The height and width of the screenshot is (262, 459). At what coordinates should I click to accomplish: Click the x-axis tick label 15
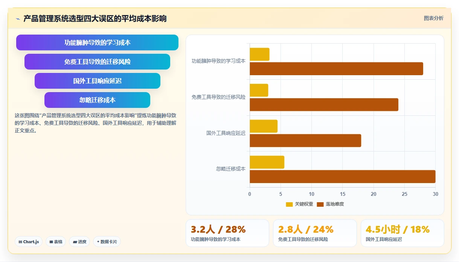tap(343, 194)
